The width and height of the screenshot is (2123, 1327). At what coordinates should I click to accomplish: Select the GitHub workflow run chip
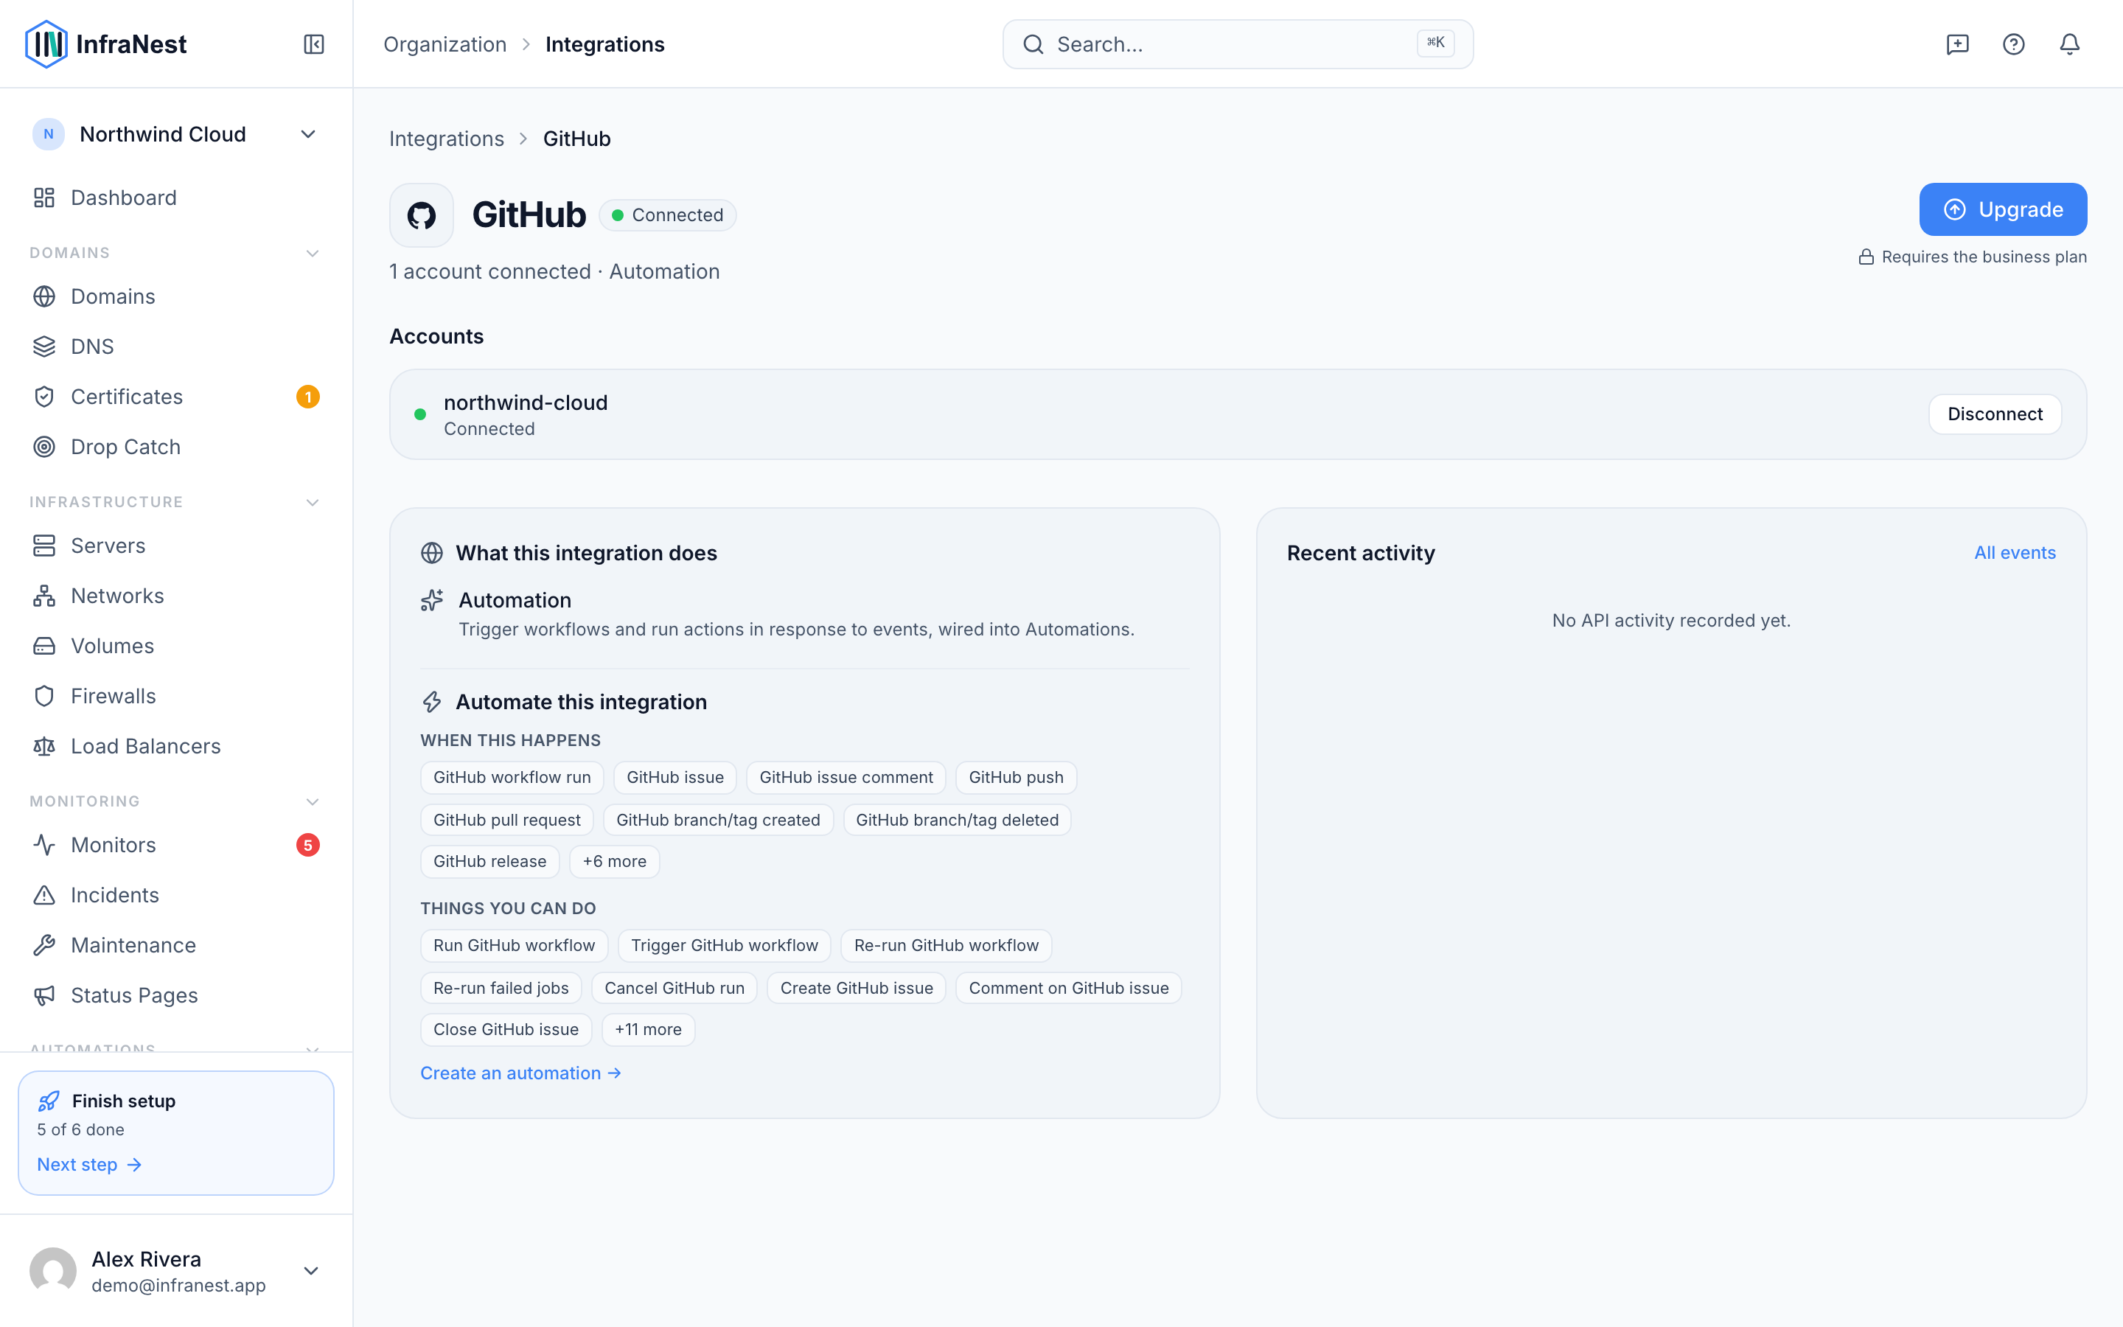(x=512, y=778)
